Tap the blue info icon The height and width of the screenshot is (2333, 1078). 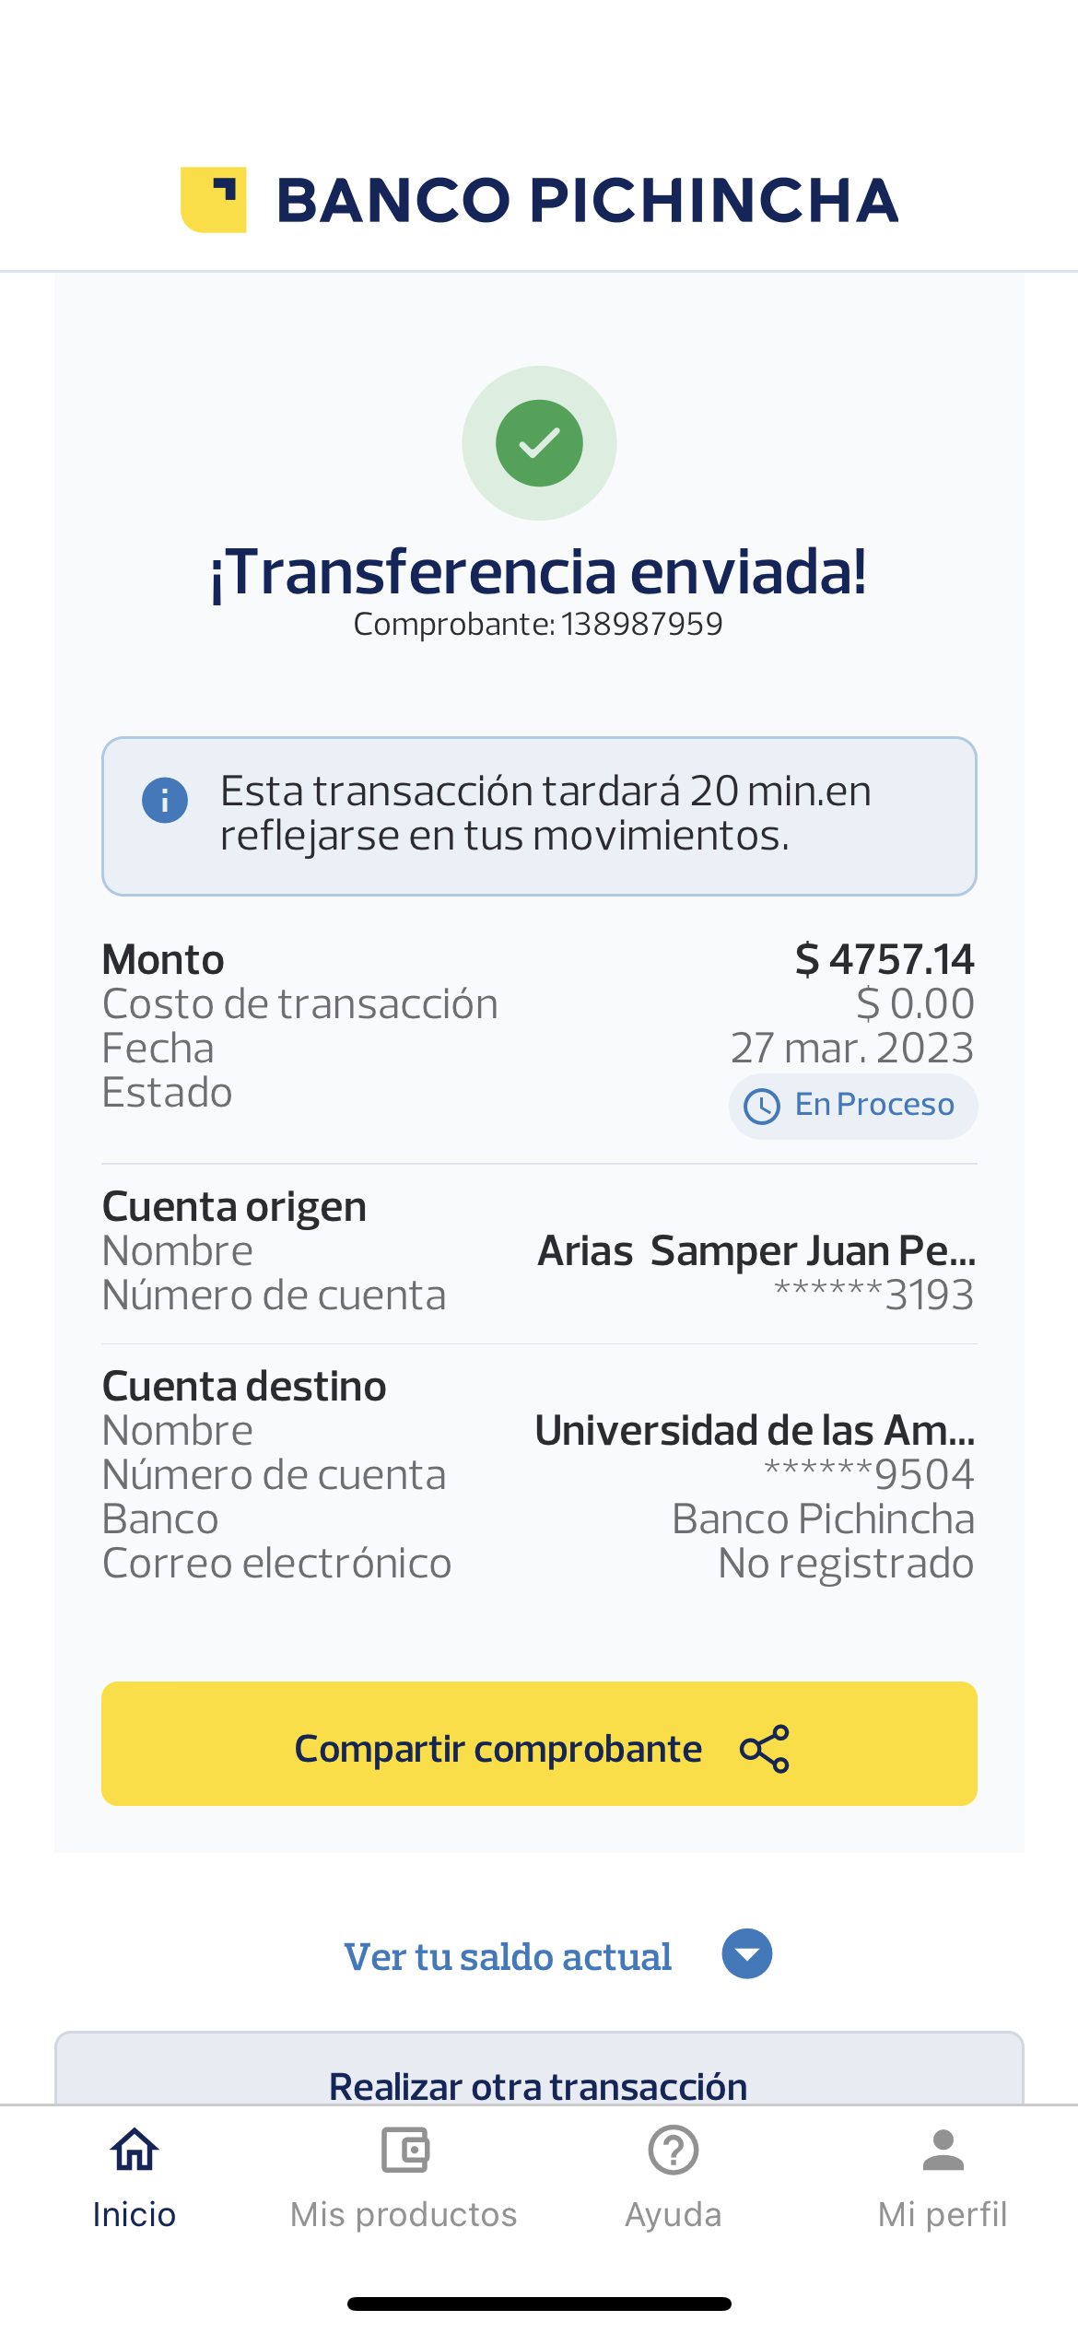click(x=165, y=800)
